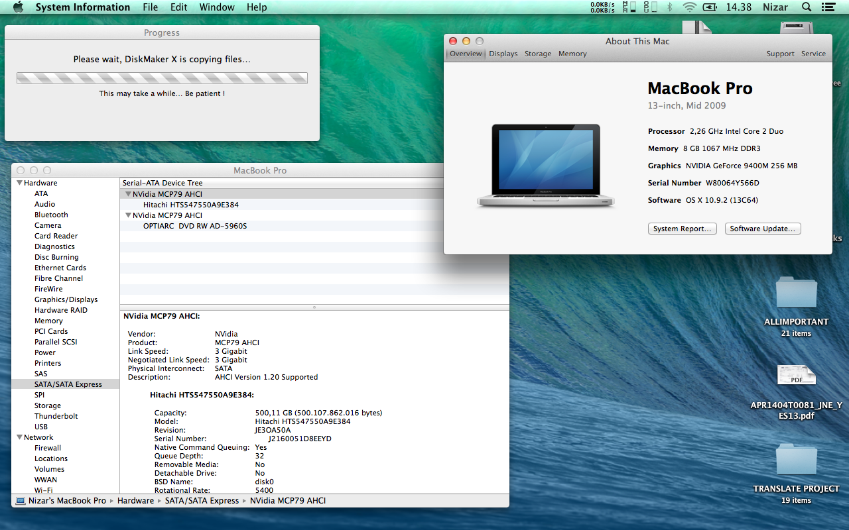849x530 pixels.
Task: Select the APR1404T0081 PDF file icon
Action: tap(796, 376)
